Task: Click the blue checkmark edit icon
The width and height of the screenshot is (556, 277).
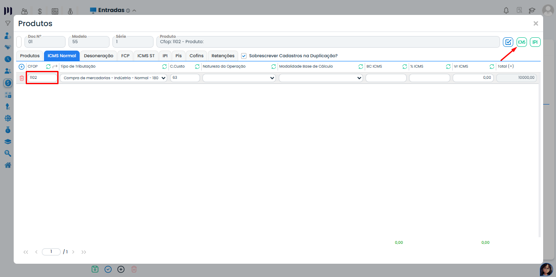Action: 508,42
